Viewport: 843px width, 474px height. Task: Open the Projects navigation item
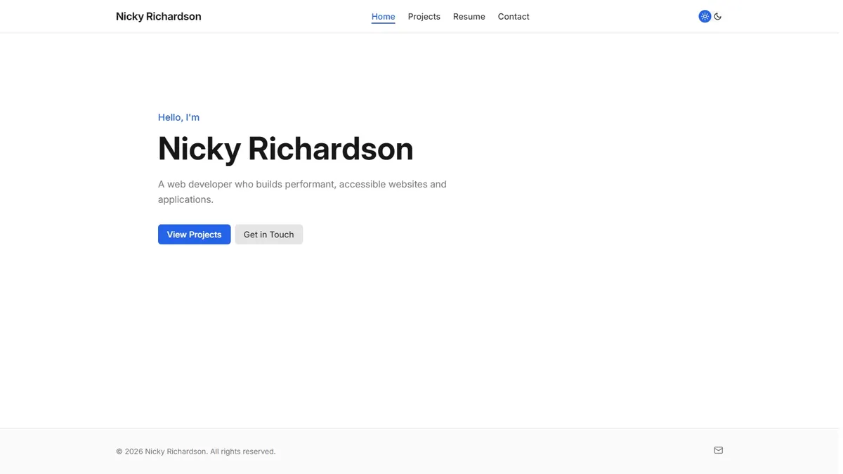(x=424, y=16)
